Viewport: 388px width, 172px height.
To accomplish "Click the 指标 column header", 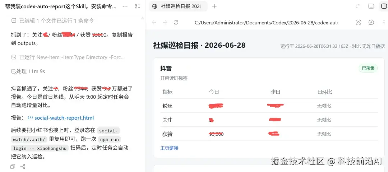I will point(167,92).
